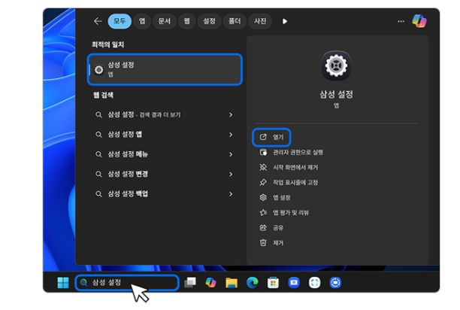
Task: Open web suggestion 삼성 설정 변경
Action: click(165, 174)
